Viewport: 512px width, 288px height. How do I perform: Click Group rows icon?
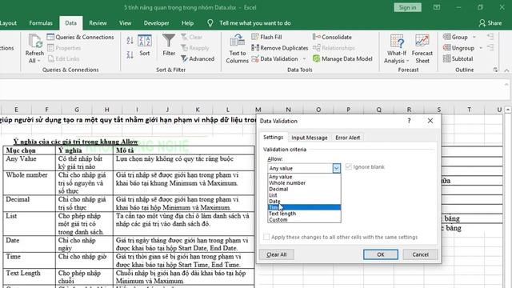(455, 37)
